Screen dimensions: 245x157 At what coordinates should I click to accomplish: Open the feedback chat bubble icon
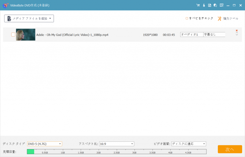(215, 5)
